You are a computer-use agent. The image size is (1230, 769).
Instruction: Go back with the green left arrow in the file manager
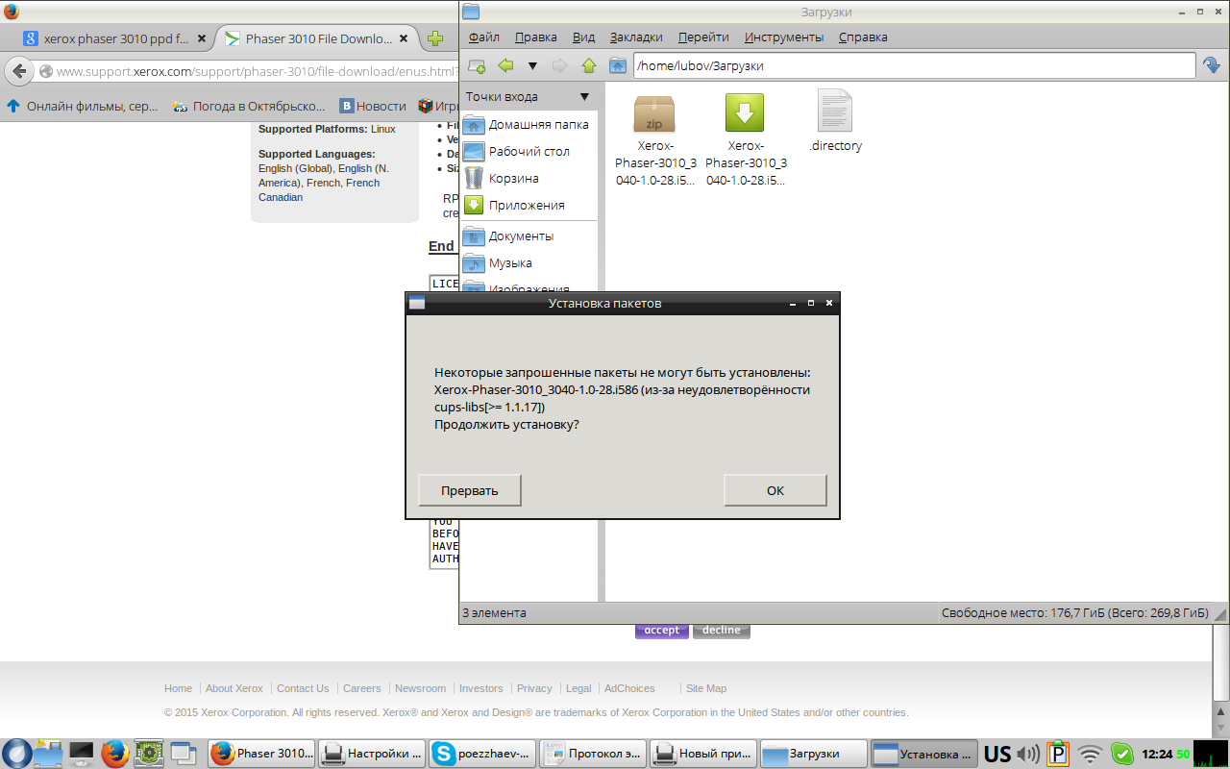(x=505, y=65)
